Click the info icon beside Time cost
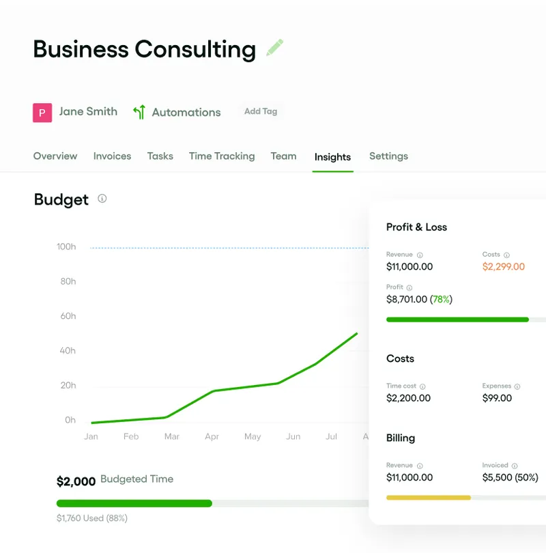Screen dimensions: 546x553 tap(422, 386)
